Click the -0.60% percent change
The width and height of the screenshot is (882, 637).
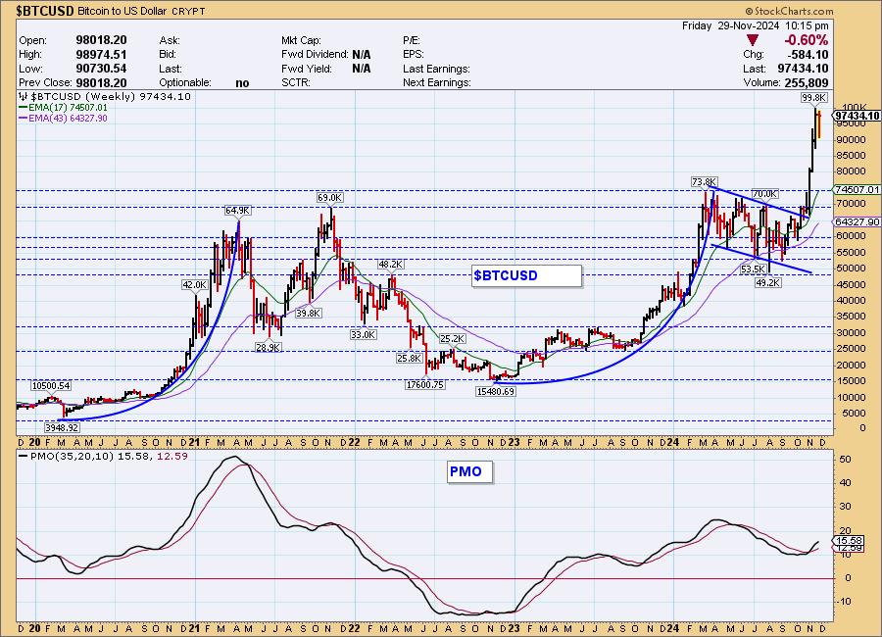pos(807,40)
